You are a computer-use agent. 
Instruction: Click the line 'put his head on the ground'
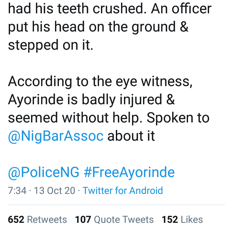click(98, 27)
